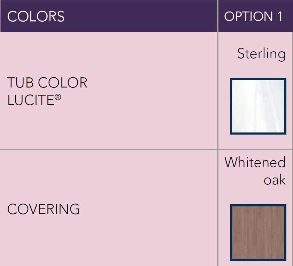The image size is (293, 266).
Task: Click the horizontal divider above COVERING row
Action: (109, 150)
